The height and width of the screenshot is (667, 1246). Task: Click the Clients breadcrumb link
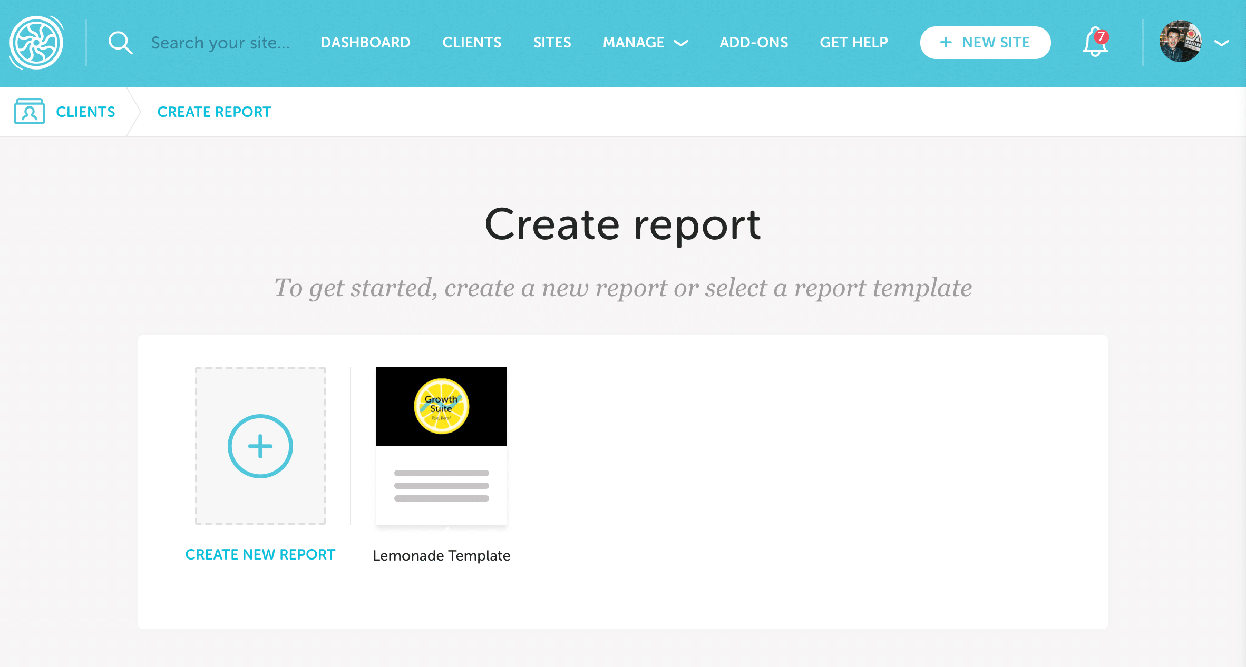point(85,112)
